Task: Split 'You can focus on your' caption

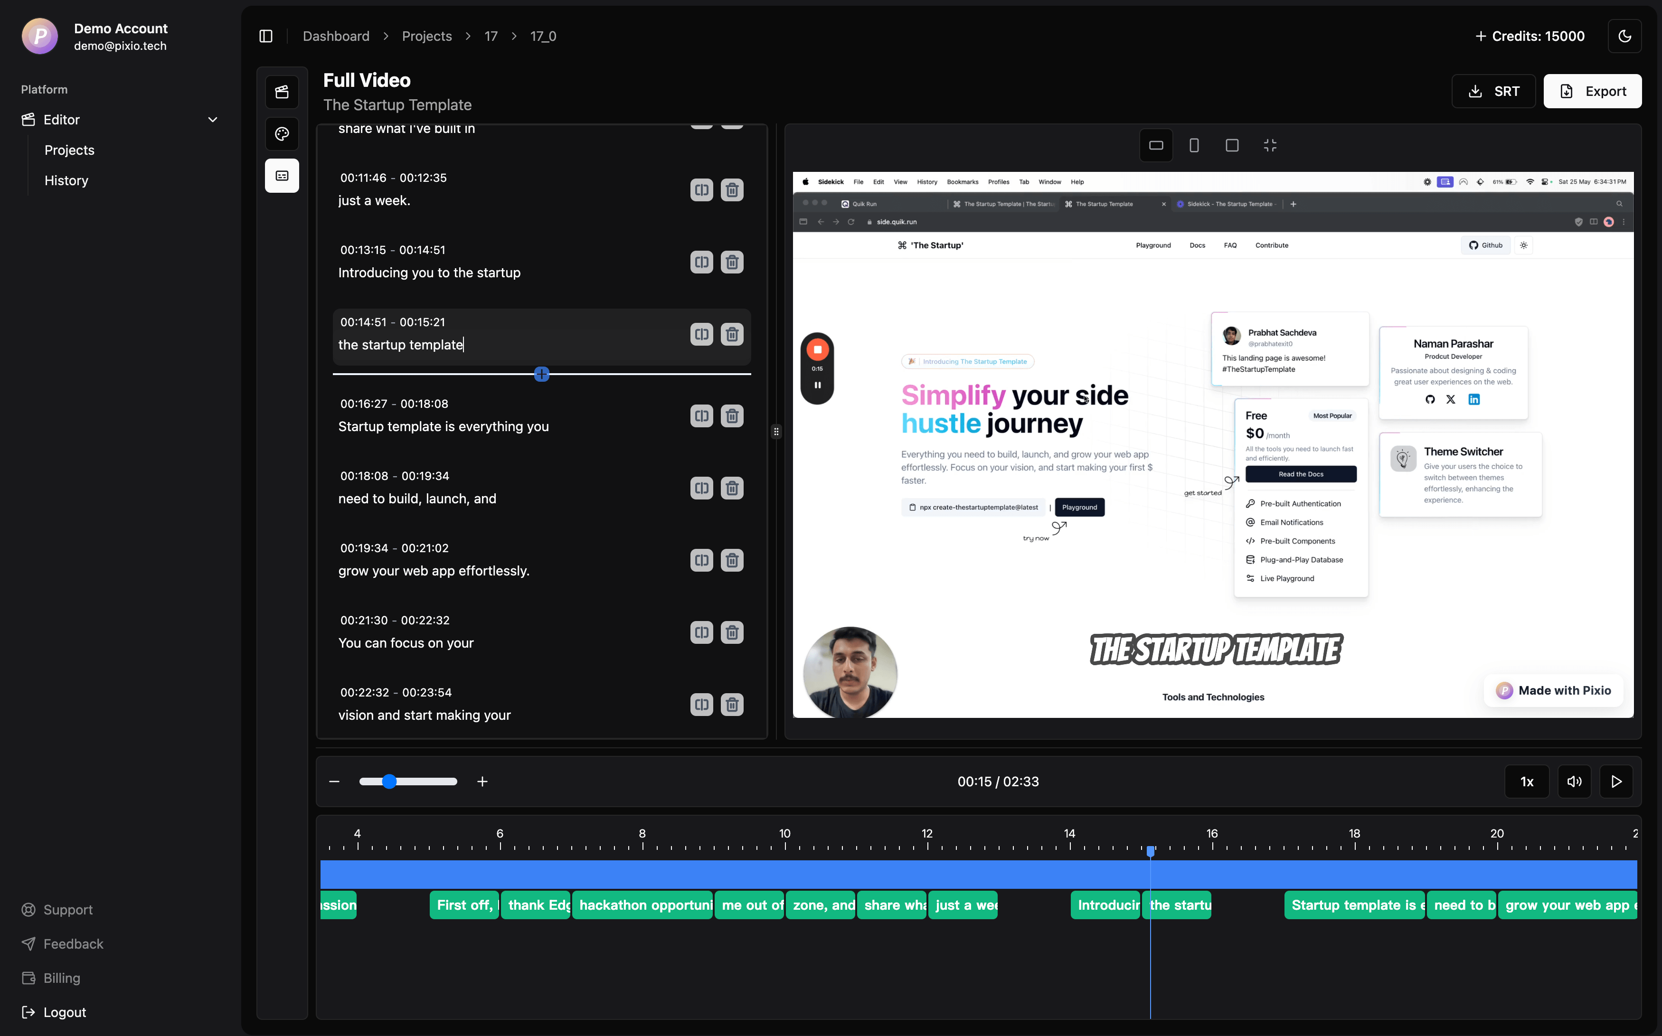Action: [x=701, y=632]
